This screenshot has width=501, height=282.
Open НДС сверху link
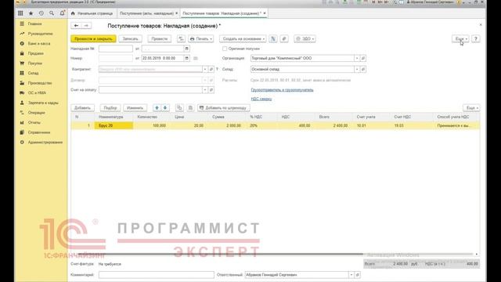point(261,99)
